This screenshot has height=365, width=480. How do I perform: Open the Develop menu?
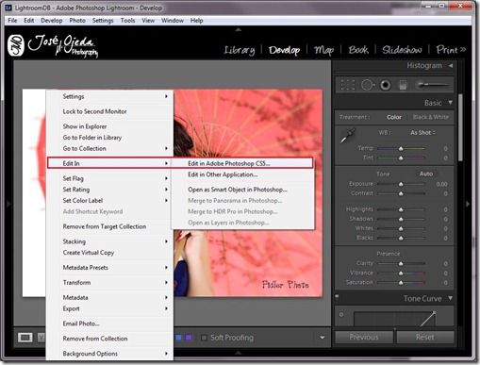(x=52, y=21)
